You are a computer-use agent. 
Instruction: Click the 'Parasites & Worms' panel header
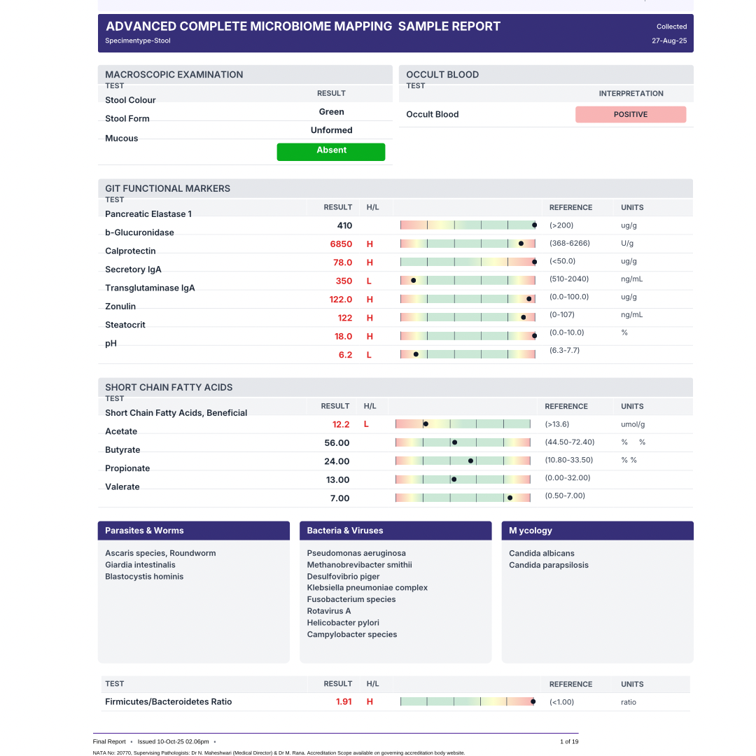tap(194, 531)
